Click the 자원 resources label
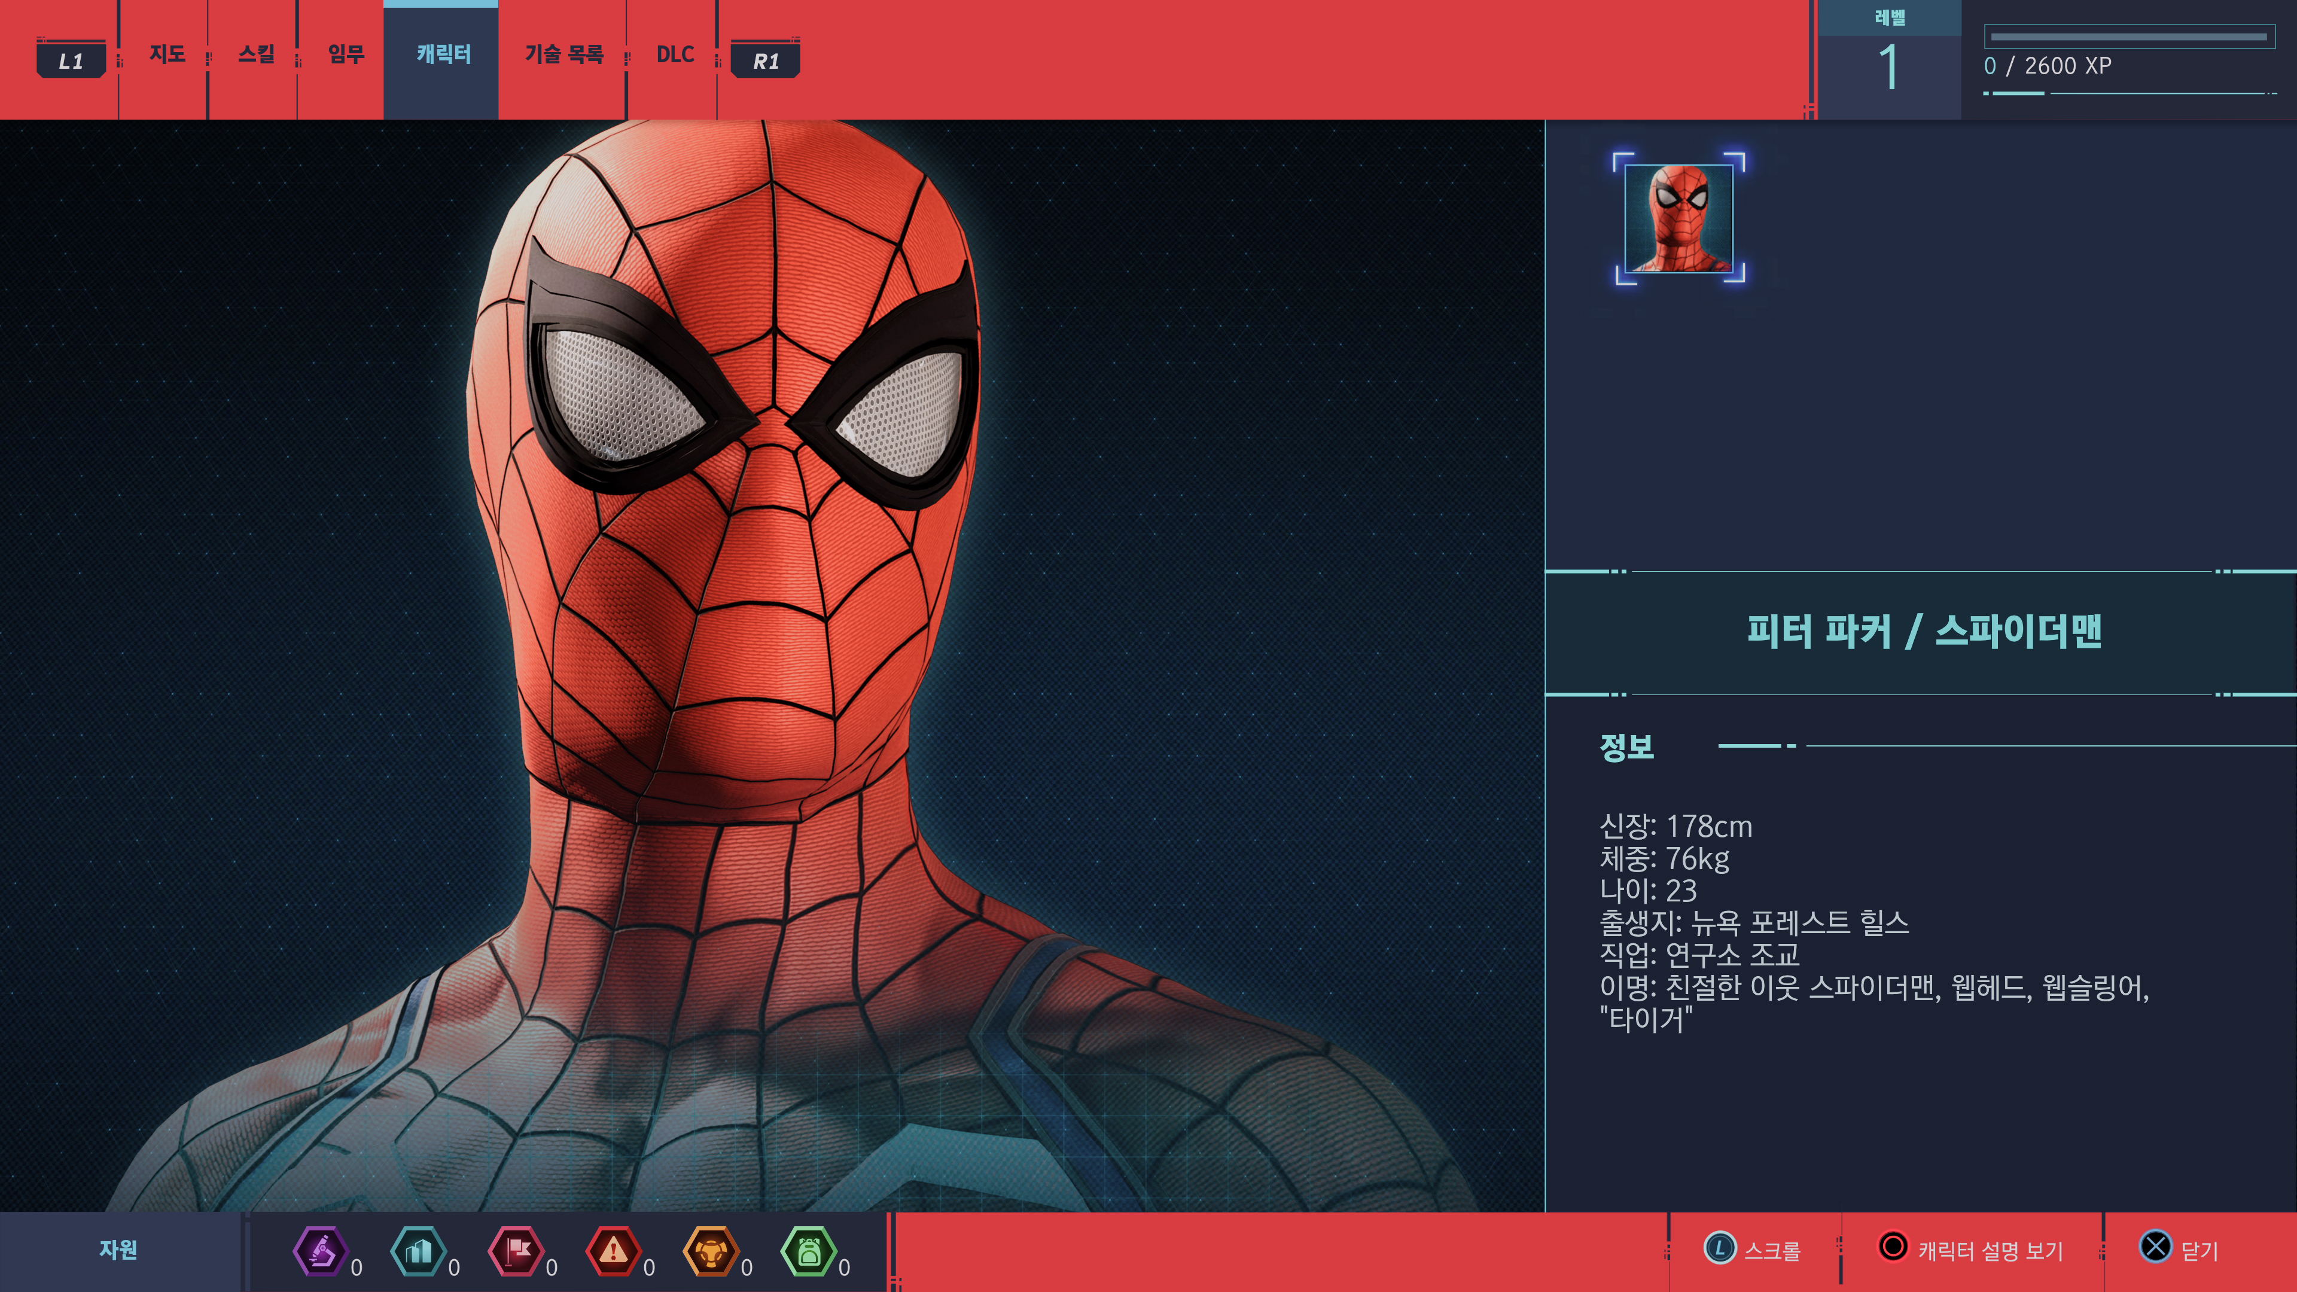The width and height of the screenshot is (2297, 1292). pos(118,1250)
